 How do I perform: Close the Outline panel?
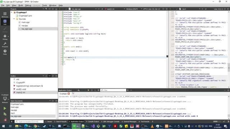pyautogui.click(x=56, y=76)
